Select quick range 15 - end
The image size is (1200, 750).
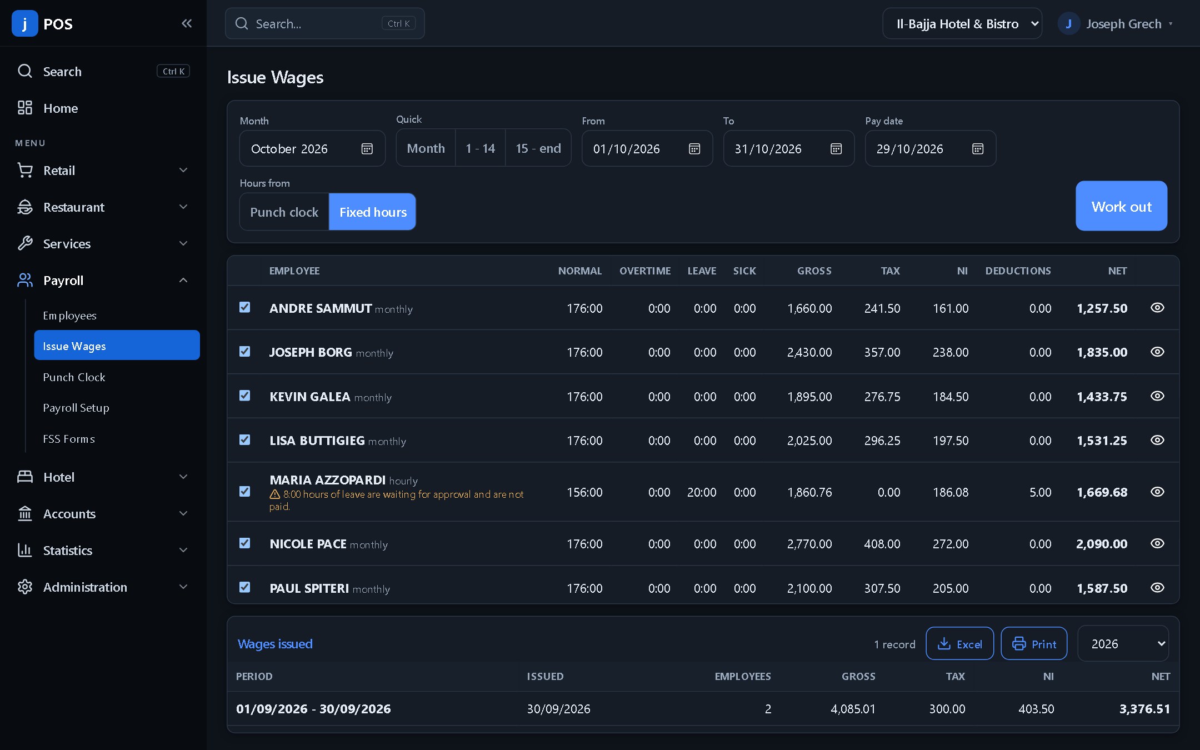[x=538, y=148]
